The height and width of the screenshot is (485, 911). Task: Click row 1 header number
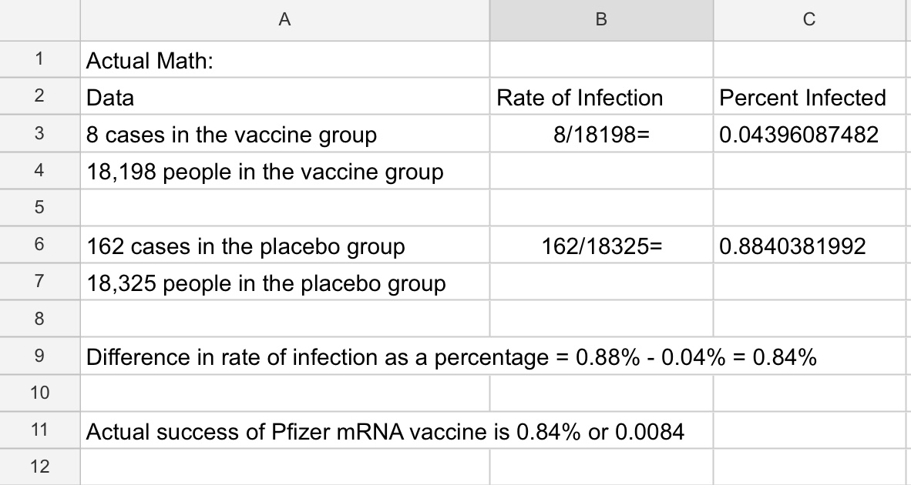[x=39, y=60]
